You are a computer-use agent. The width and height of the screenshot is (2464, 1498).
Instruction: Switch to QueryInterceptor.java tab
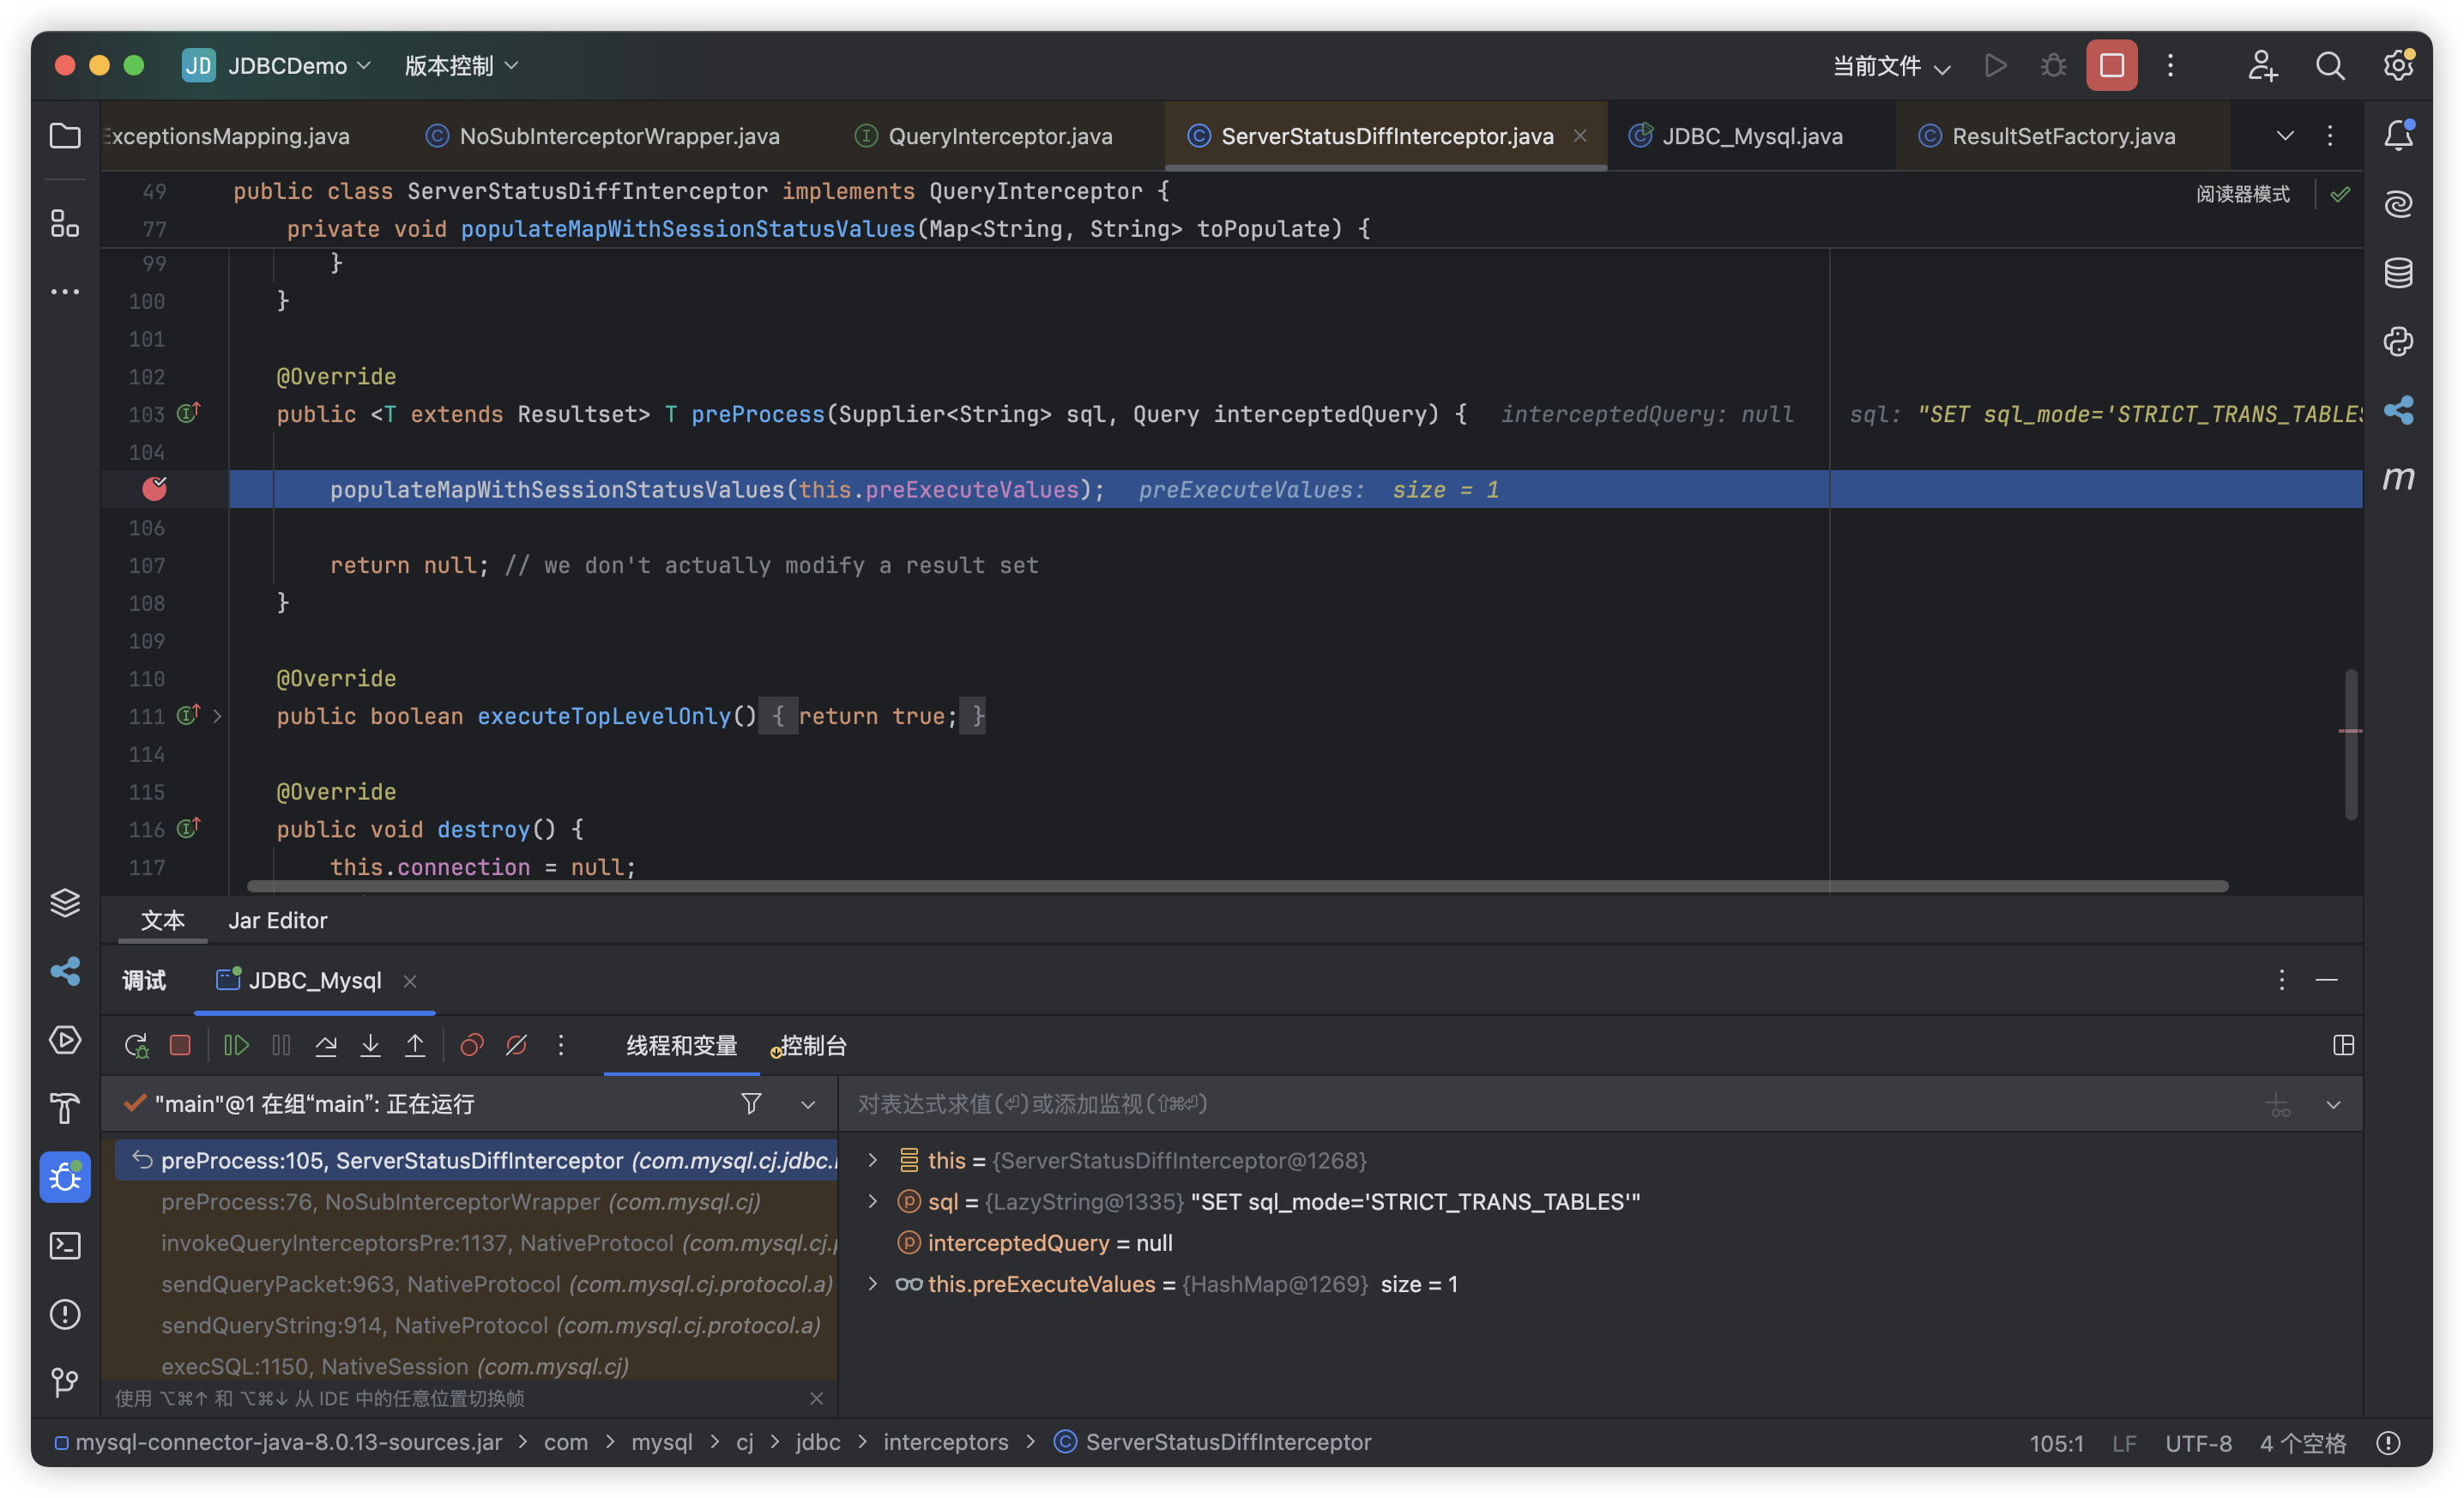point(984,136)
